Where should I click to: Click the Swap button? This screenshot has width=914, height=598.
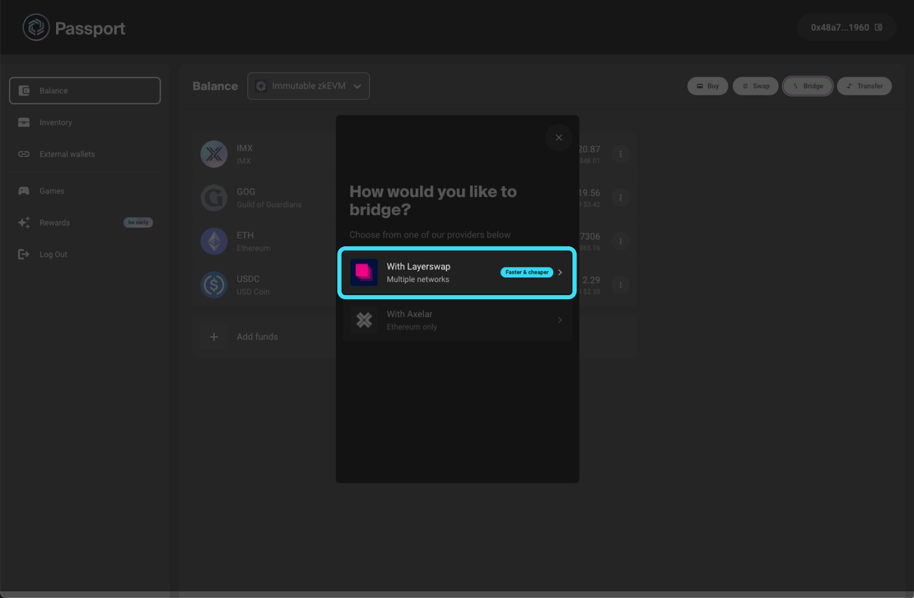point(756,86)
